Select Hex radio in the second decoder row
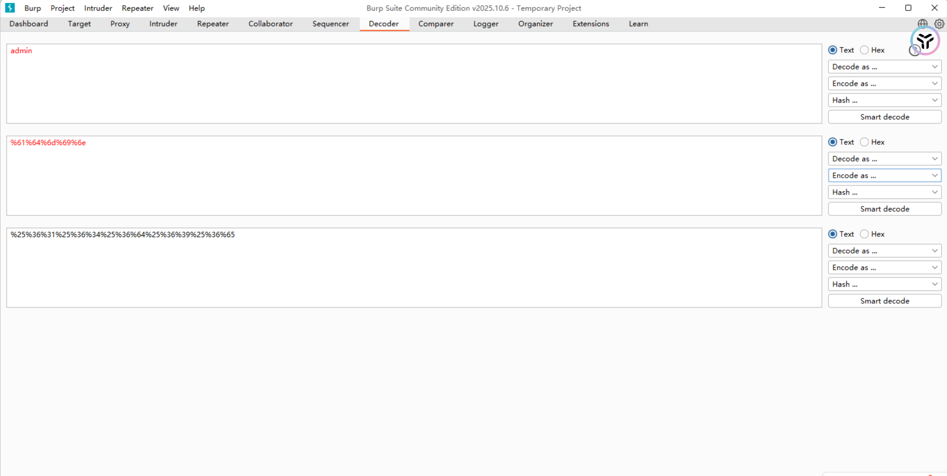Image resolution: width=947 pixels, height=476 pixels. [864, 142]
